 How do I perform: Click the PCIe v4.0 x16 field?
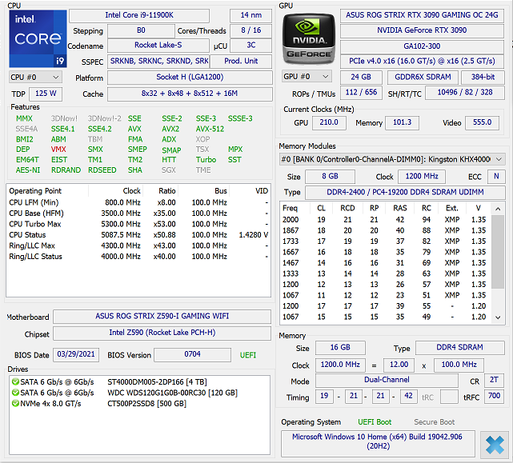(x=422, y=62)
